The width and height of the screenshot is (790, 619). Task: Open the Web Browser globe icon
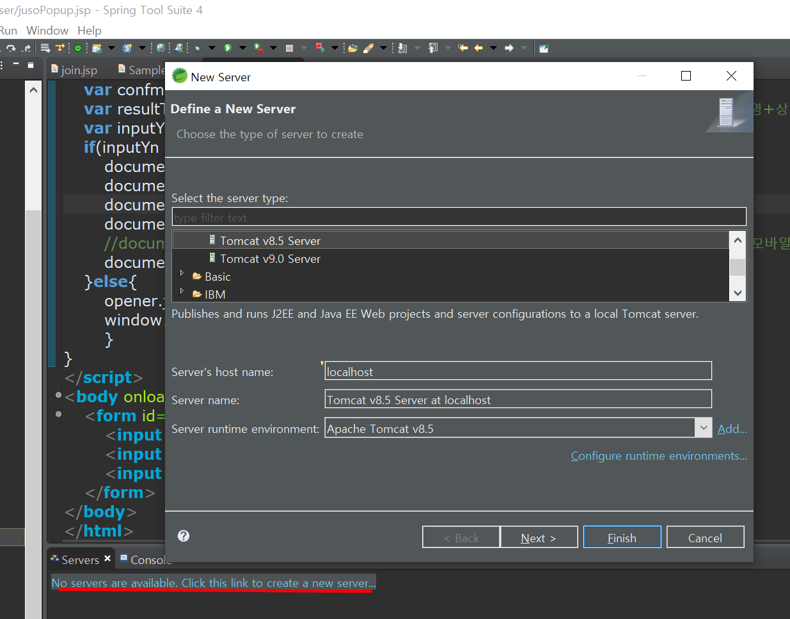(161, 48)
